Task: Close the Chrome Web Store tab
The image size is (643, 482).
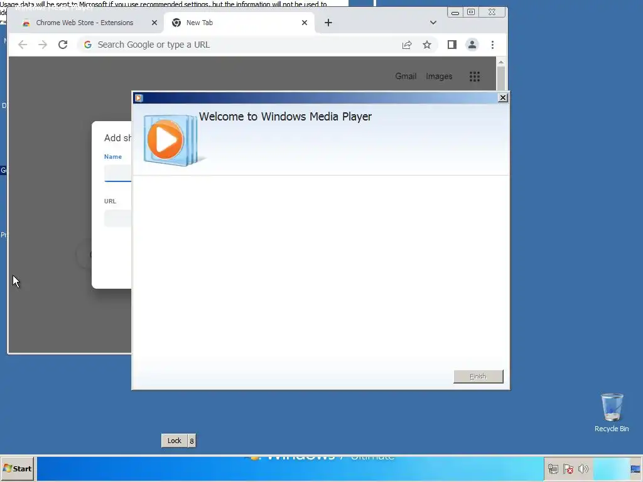Action: click(154, 23)
